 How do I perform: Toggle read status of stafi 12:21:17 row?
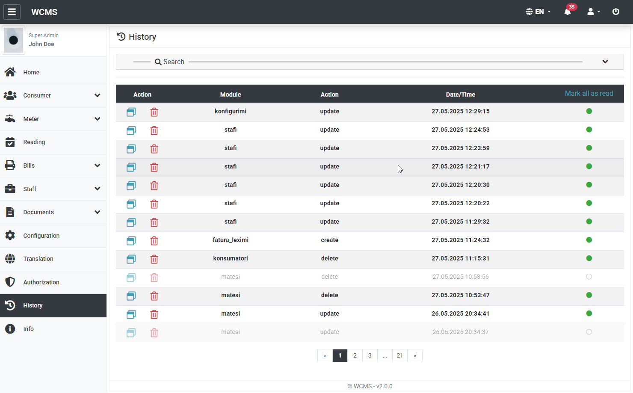click(589, 166)
